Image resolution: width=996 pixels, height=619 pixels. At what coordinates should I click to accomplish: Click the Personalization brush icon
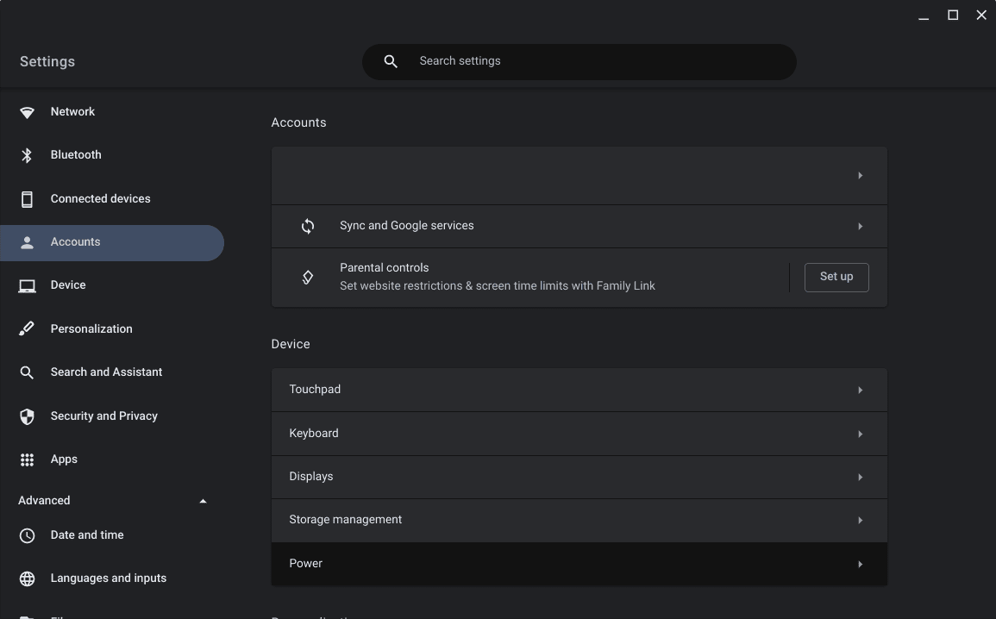[27, 328]
